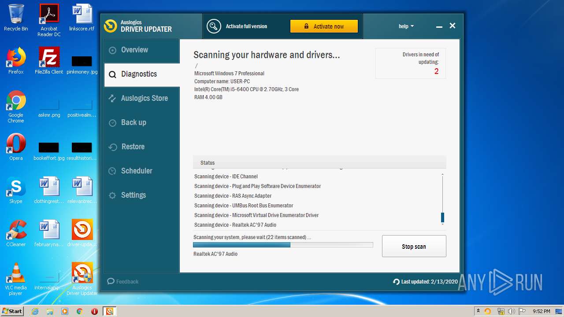
Task: Click the Activate now button
Action: (324, 26)
